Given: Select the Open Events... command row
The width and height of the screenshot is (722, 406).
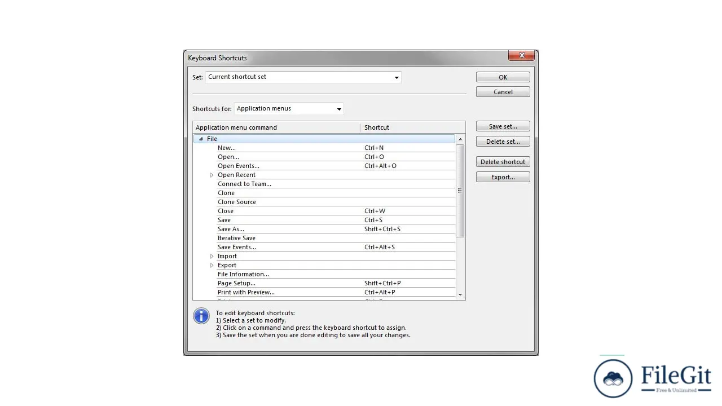Looking at the screenshot, I should (x=336, y=166).
